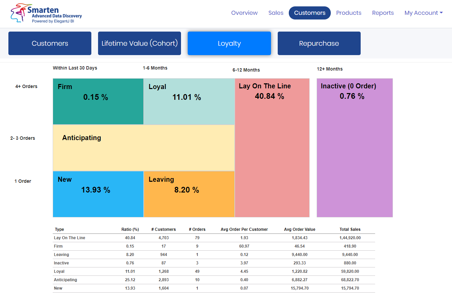Click the 1-6 Months label

pyautogui.click(x=155, y=68)
